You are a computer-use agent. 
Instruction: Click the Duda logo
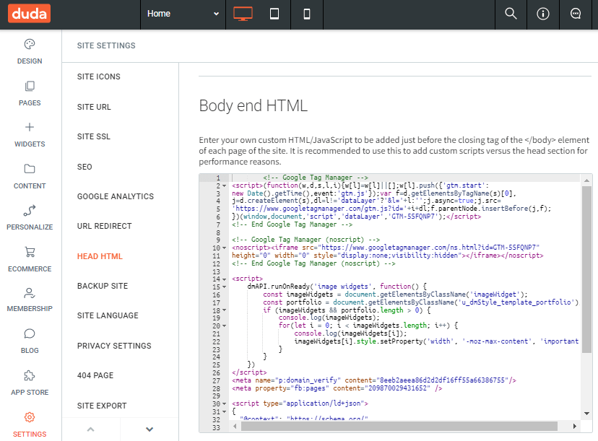[28, 13]
